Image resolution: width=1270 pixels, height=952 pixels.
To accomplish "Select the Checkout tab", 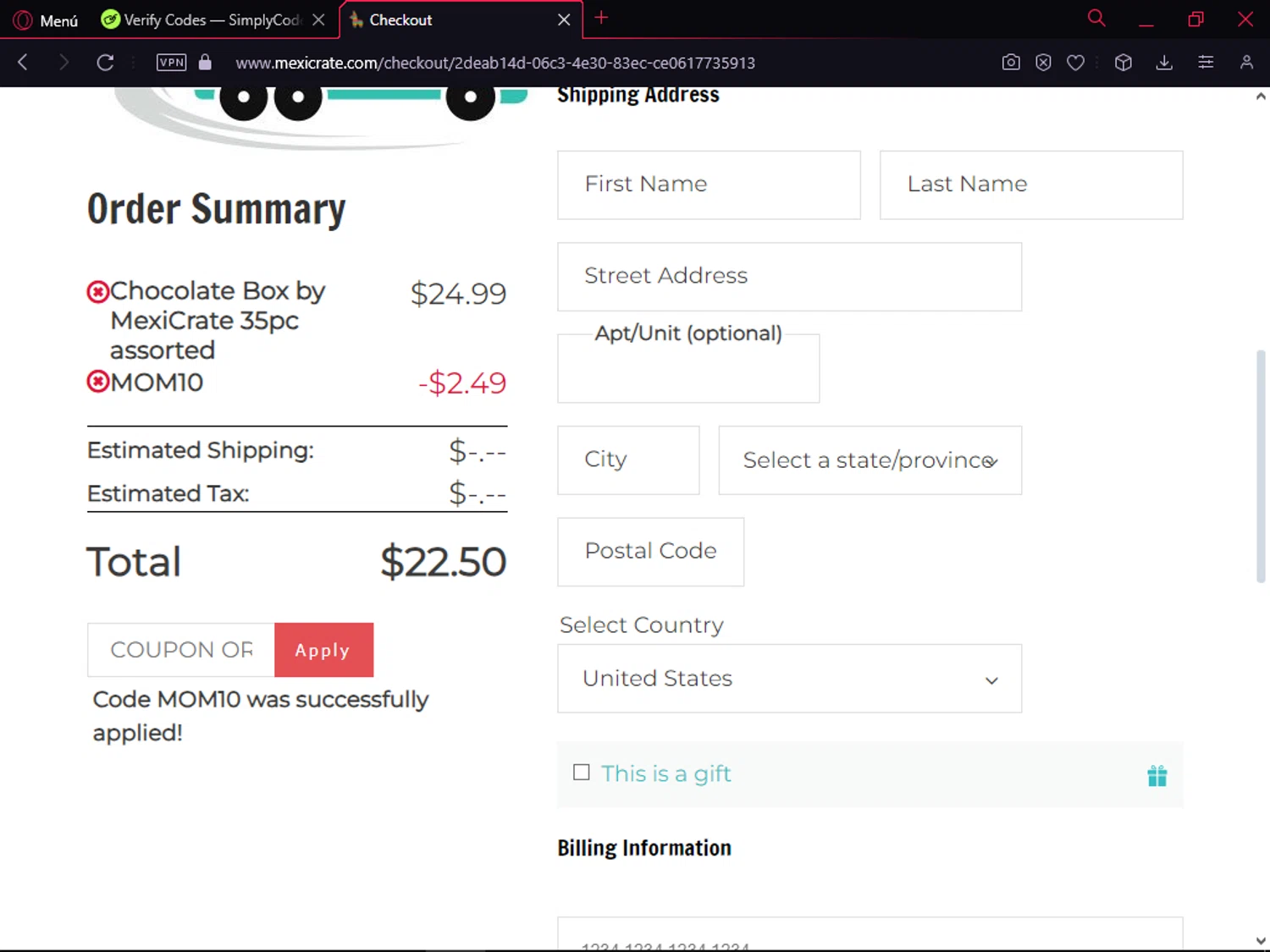I will click(449, 19).
